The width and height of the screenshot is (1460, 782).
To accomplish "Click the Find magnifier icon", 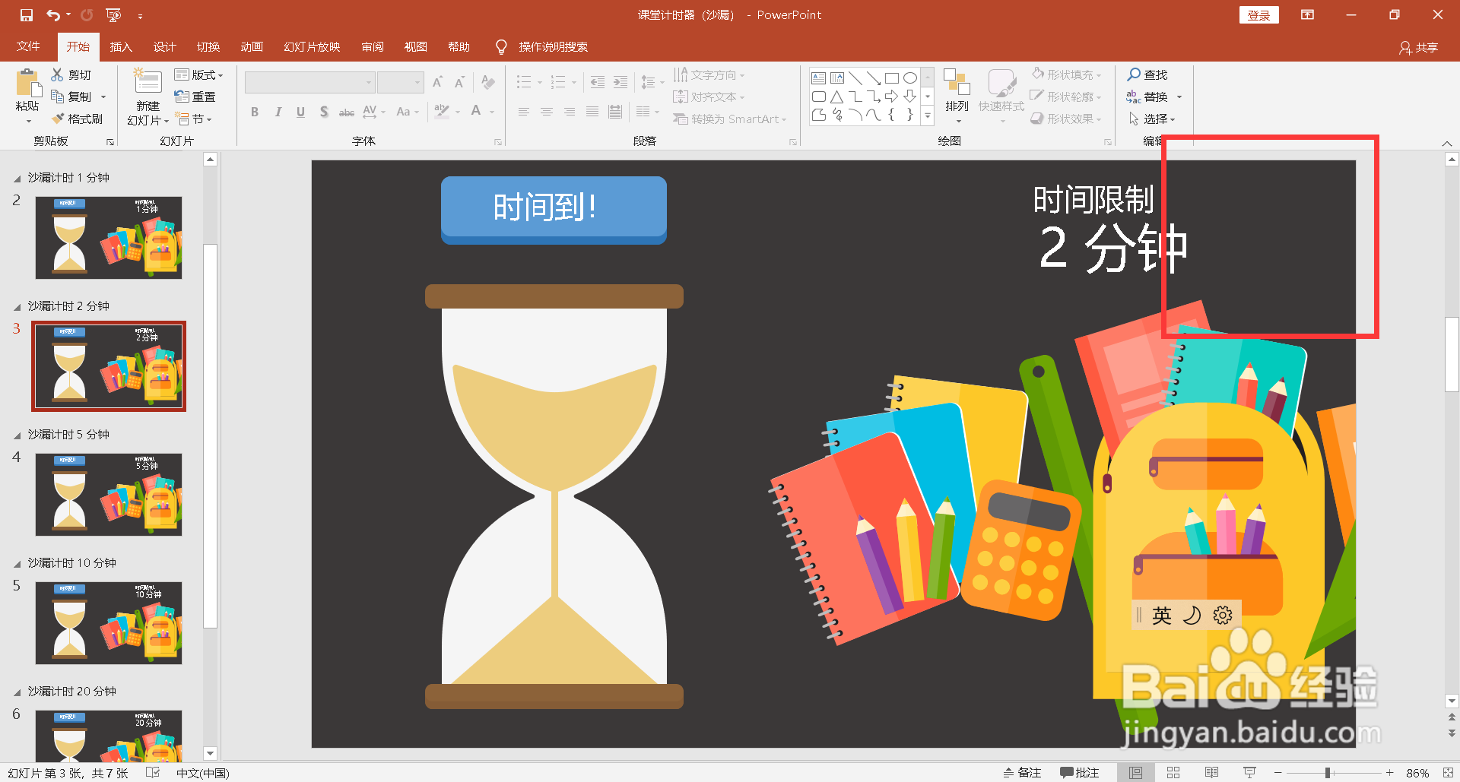I will click(x=1134, y=74).
